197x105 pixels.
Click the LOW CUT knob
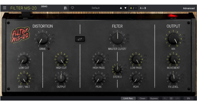[24, 59]
